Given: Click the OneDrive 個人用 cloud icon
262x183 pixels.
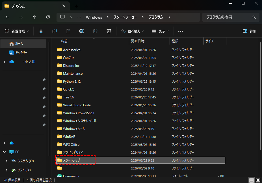Looking at the screenshot, I should [12, 62].
